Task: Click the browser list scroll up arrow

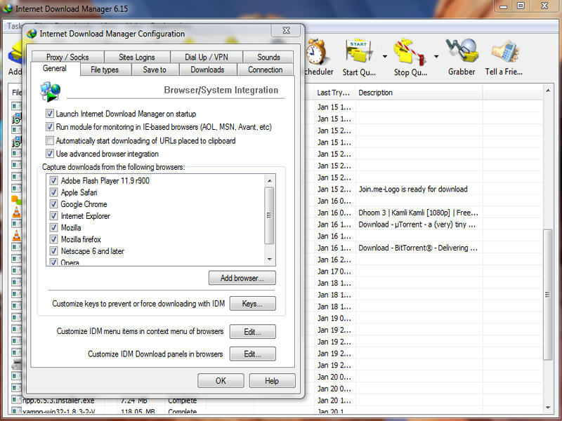Action: (270, 181)
